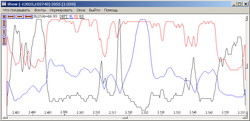Click the 2.535 depth axis label
Image resolution: width=250 pixels, height=121 pixels.
(177, 113)
